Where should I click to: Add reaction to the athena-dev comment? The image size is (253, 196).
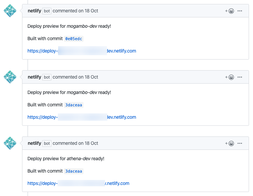(x=230, y=143)
